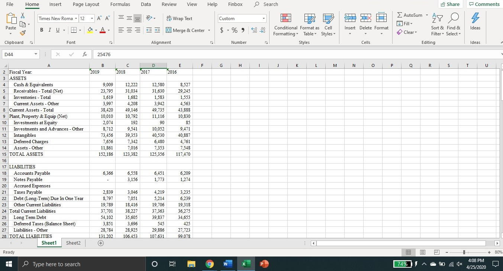Toggle Italic formatting
Image resolution: width=503 pixels, height=271 pixels.
pos(49,30)
